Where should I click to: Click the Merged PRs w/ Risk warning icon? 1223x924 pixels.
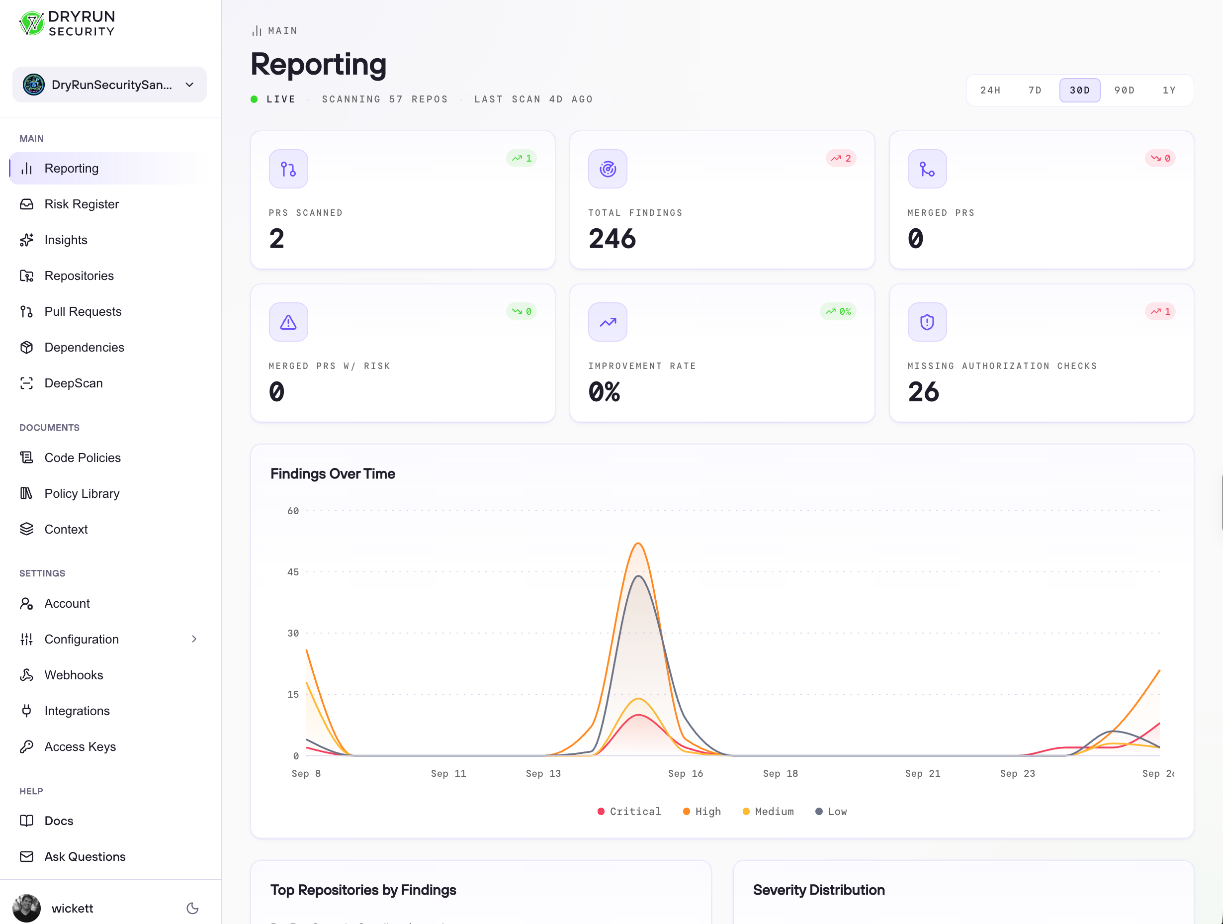point(289,322)
